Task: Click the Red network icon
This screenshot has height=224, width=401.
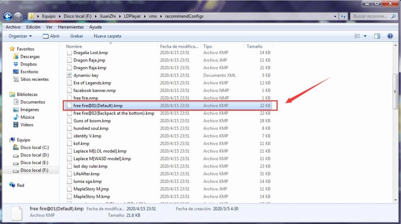Action: (12, 185)
